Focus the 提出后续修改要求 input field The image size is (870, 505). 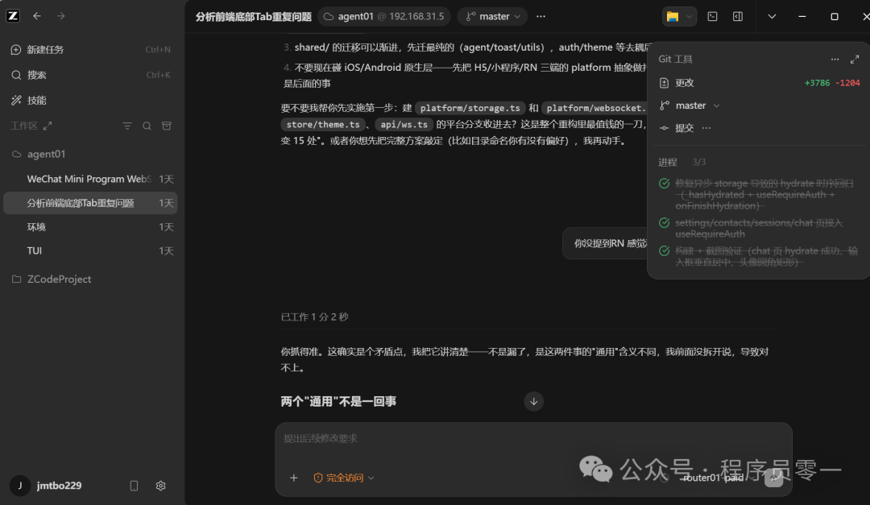coord(534,438)
